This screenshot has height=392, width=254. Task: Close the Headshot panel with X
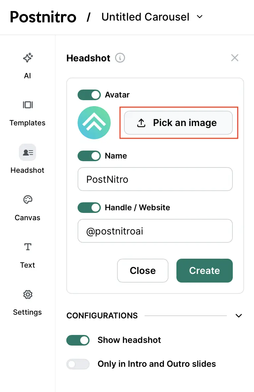(235, 58)
